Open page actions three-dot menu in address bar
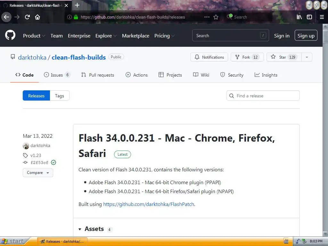This screenshot has width=328, height=246. point(207,17)
